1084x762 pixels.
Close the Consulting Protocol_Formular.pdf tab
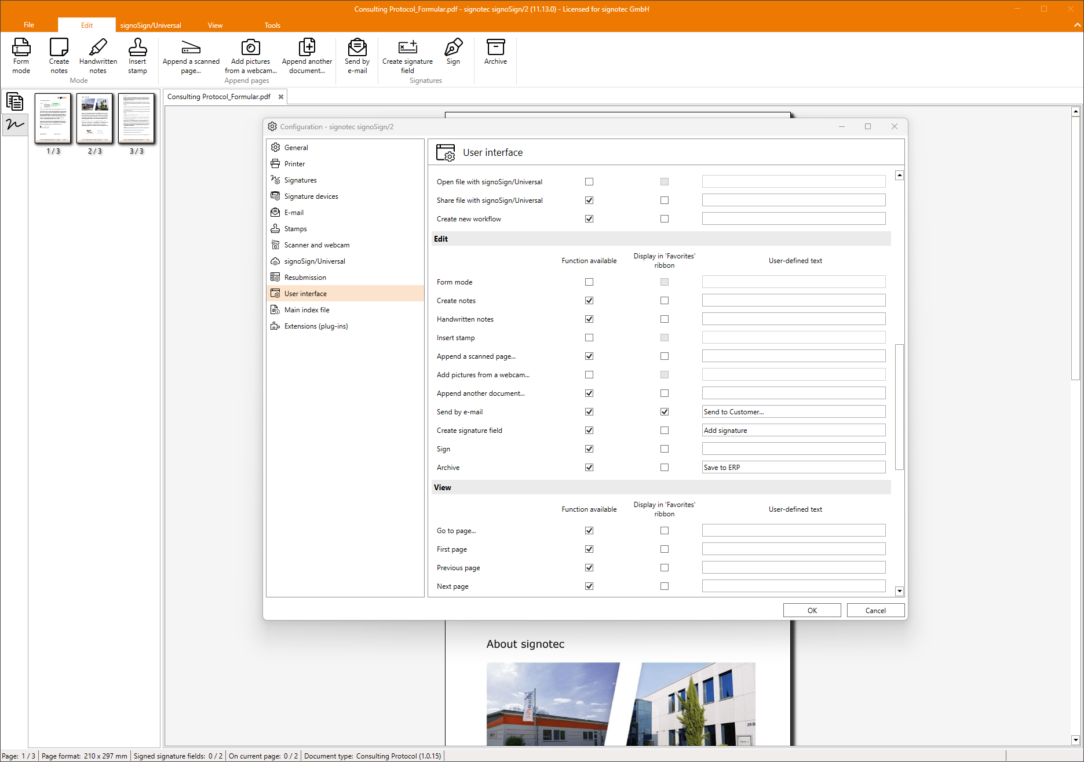click(281, 97)
